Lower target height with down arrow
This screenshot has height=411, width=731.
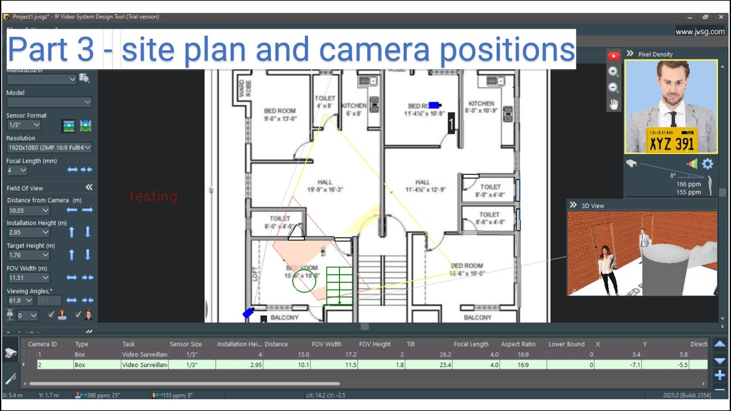87,255
